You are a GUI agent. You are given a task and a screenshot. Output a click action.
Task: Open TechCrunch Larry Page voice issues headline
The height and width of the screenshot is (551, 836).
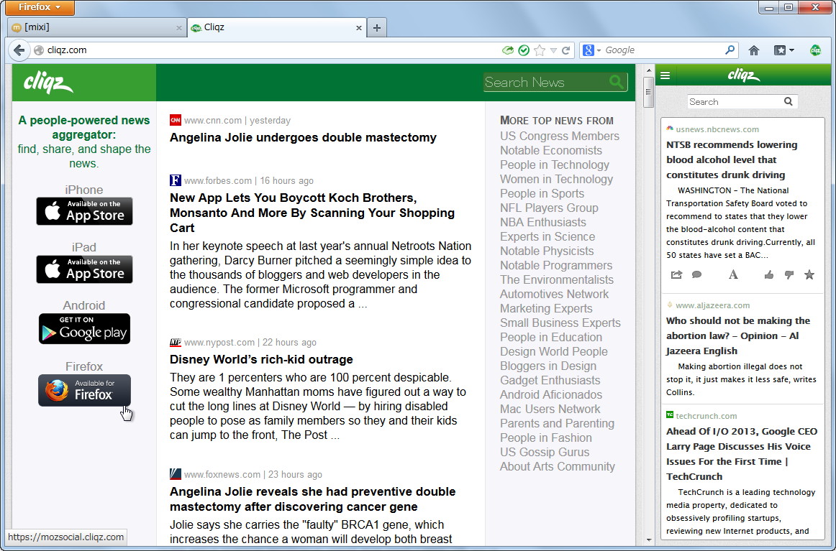pos(742,454)
